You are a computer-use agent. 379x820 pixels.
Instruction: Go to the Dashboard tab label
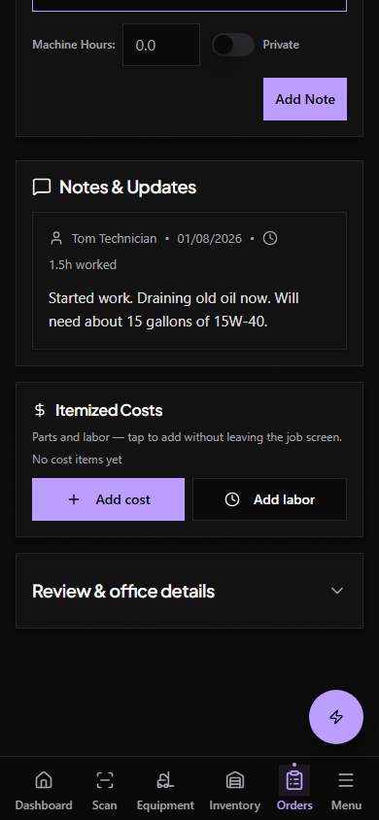(x=44, y=804)
